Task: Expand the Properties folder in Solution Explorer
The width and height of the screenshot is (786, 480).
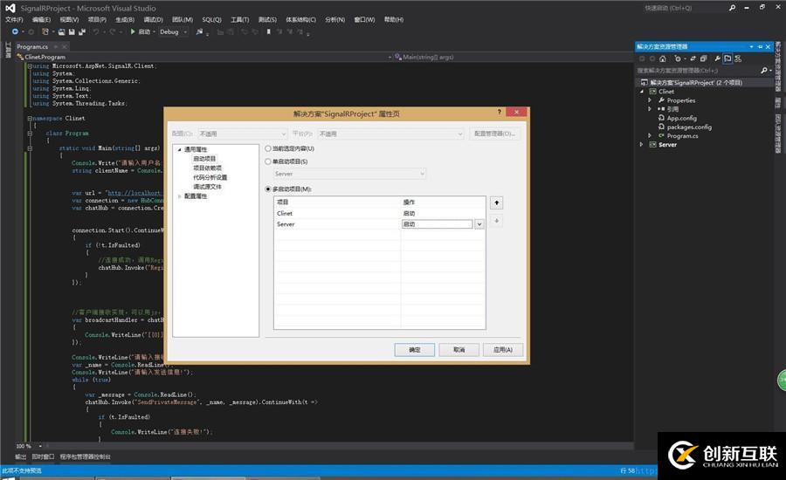Action: tap(650, 100)
